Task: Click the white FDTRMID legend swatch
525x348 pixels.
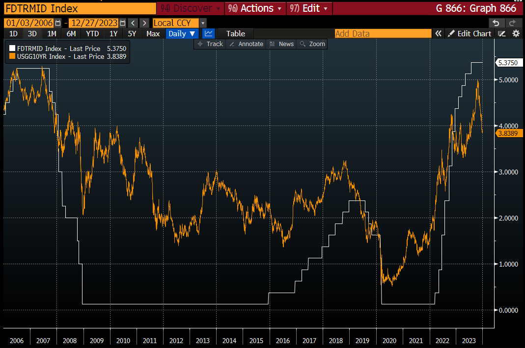Action: pyautogui.click(x=12, y=49)
